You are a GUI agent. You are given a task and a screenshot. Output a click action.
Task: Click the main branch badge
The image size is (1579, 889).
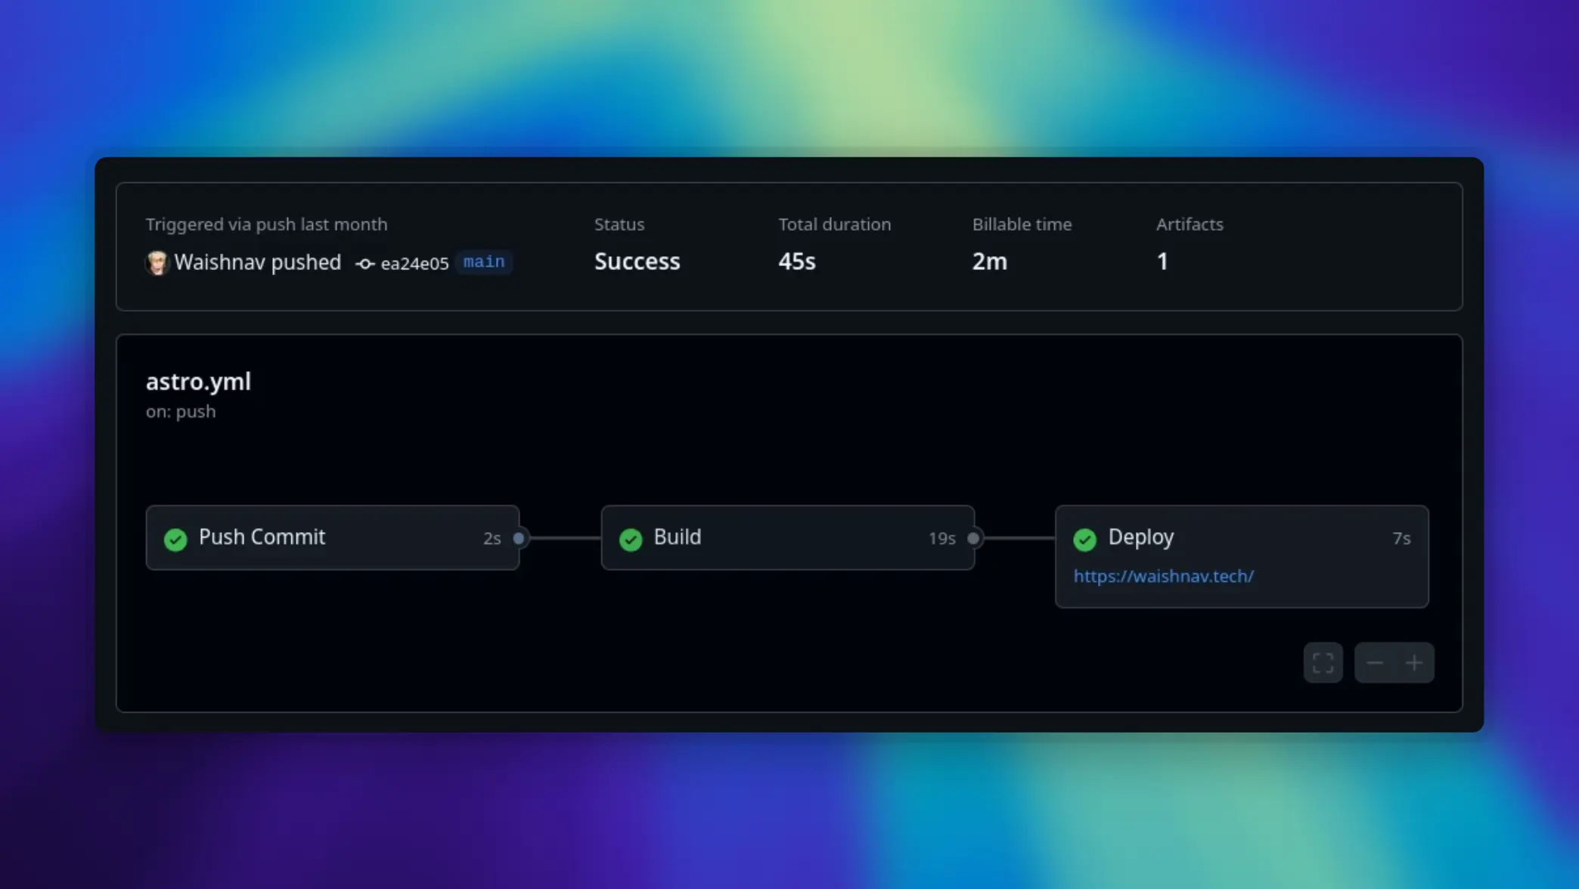coord(484,262)
